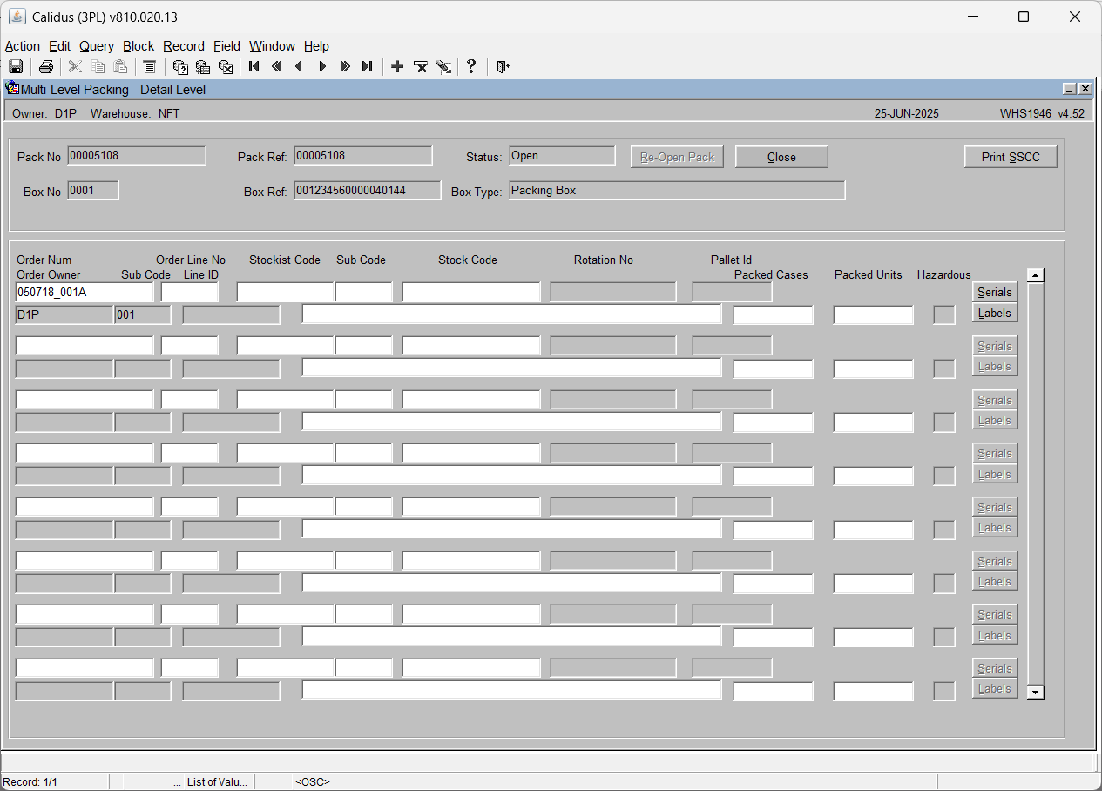Toggle Hazardous checkbox in first row
The height and width of the screenshot is (791, 1102).
pos(944,314)
